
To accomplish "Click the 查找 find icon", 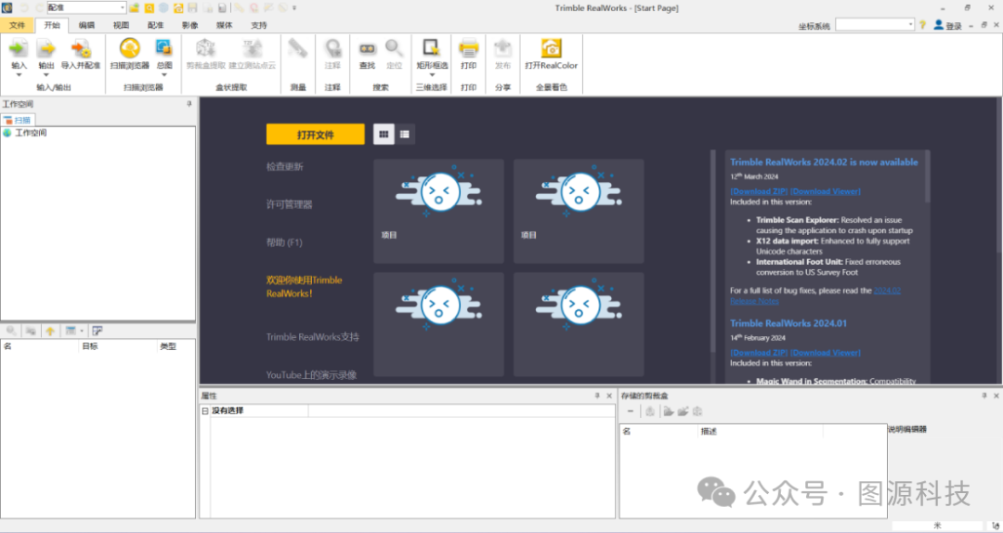I will pyautogui.click(x=367, y=48).
